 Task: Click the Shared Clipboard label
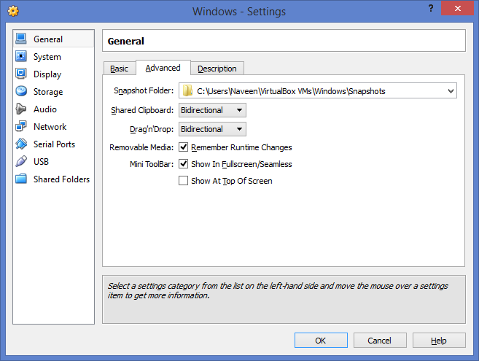click(142, 110)
